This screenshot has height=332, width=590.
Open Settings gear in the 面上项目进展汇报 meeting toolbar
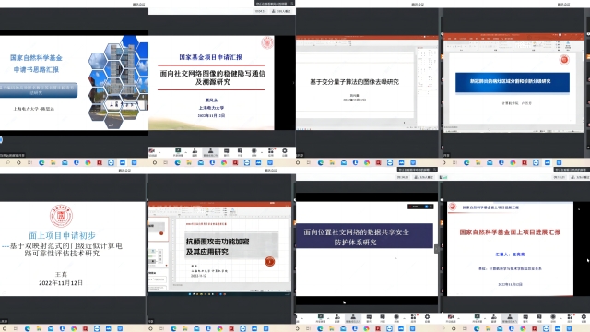[584, 318]
